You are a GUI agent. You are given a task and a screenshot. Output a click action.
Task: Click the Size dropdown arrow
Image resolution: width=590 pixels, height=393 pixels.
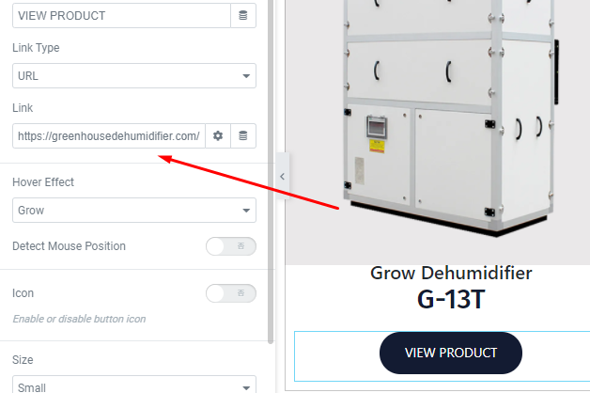(x=246, y=387)
